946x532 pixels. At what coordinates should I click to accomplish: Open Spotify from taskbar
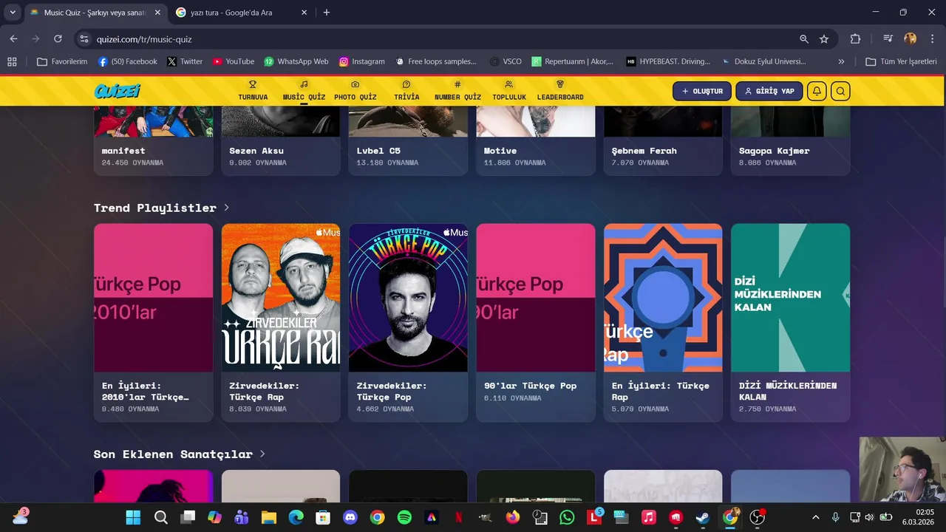pos(404,517)
